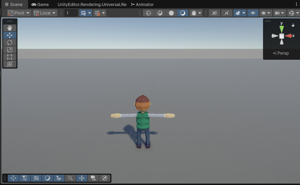Screen dimensions: 300x185
Task: Toggle the orientation gizmo lock
Action: (x=293, y=25)
